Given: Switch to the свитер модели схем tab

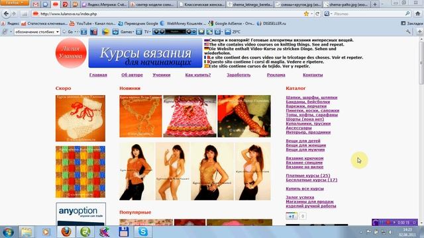Looking at the screenshot, I should (153, 5).
